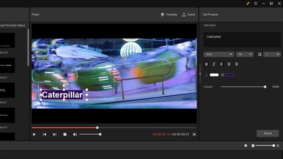Click the timeline zoom slider handle
Image resolution: width=283 pixels, height=159 pixels.
point(274,146)
